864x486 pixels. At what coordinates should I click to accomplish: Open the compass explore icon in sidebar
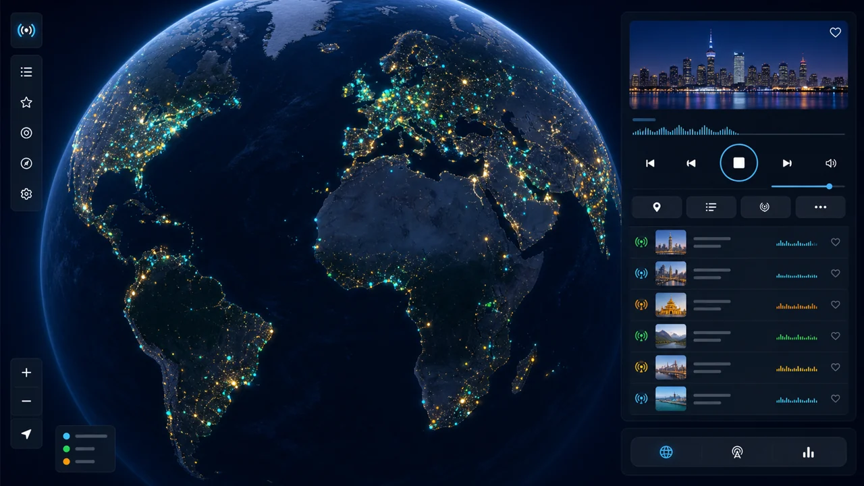click(x=26, y=163)
